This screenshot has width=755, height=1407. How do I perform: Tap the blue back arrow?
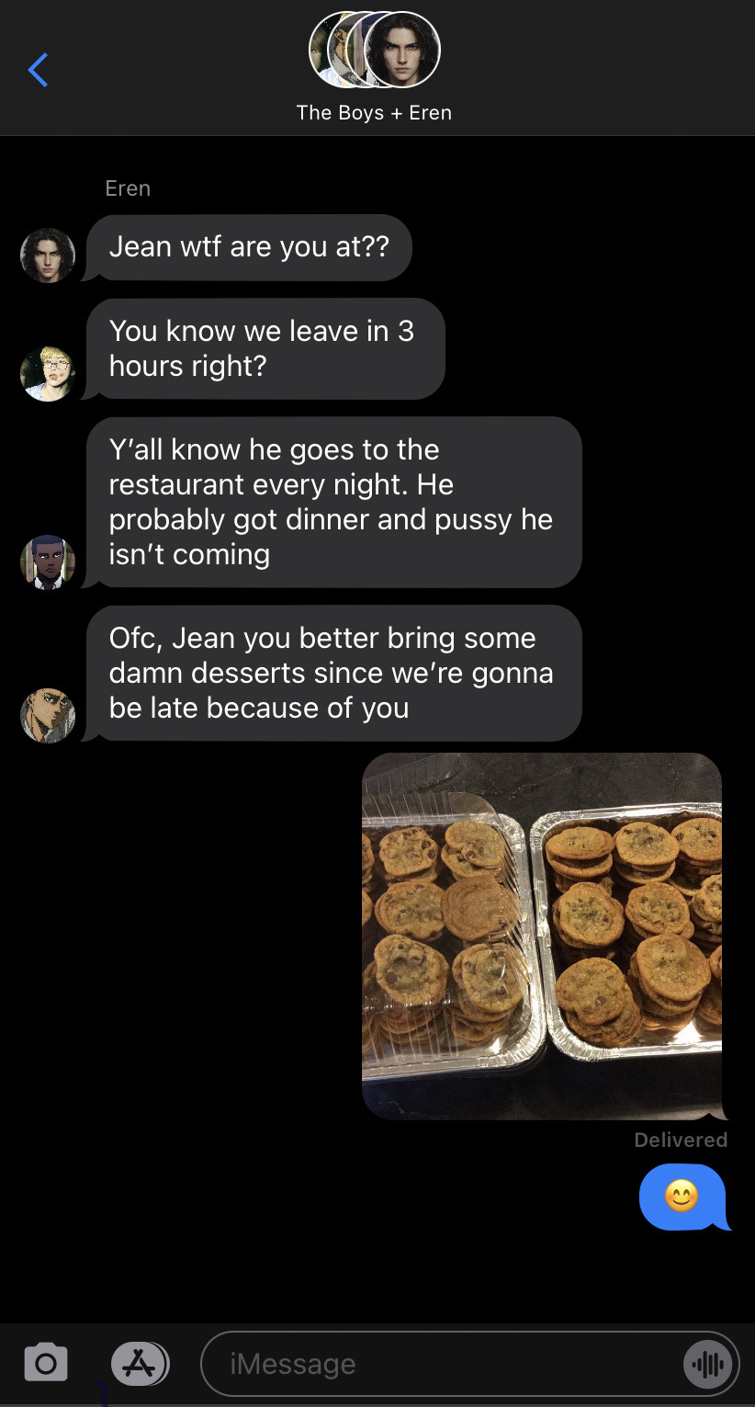38,70
